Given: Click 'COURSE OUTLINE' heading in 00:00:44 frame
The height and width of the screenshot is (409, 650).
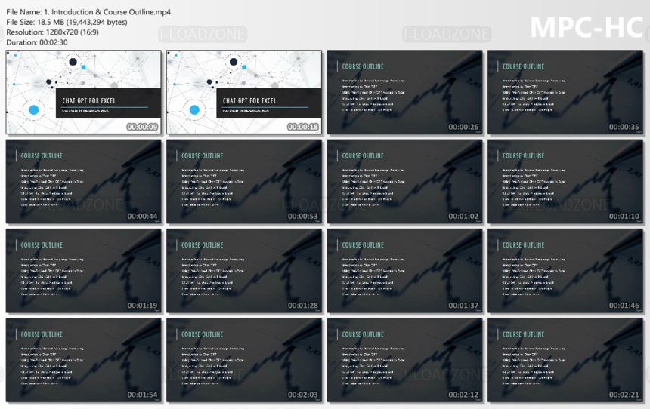Looking at the screenshot, I should tap(42, 156).
